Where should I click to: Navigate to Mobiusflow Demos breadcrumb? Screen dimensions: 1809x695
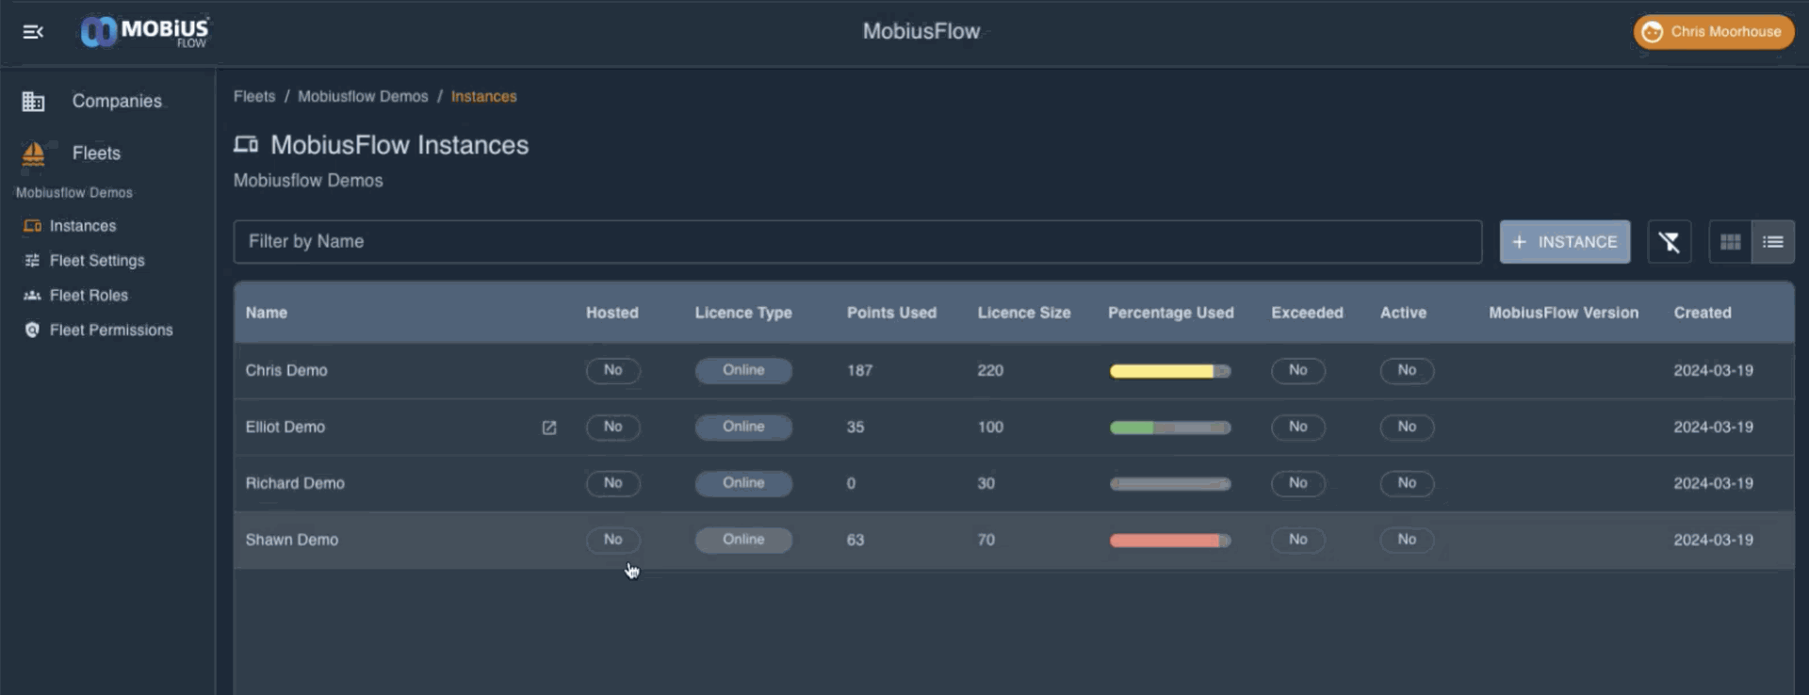click(x=363, y=96)
